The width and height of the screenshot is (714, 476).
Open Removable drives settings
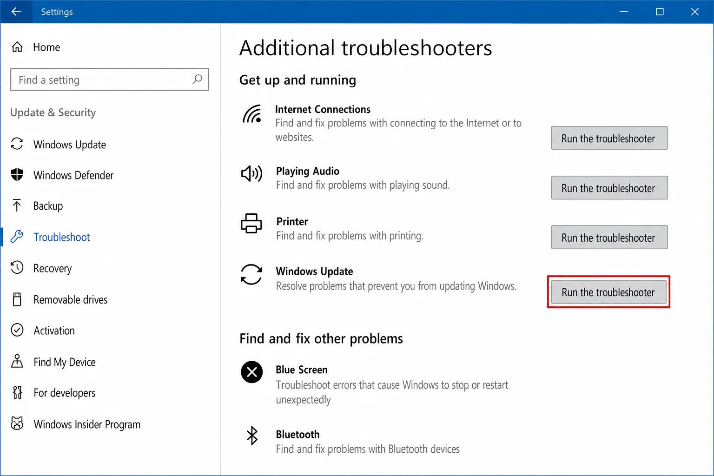(x=71, y=300)
